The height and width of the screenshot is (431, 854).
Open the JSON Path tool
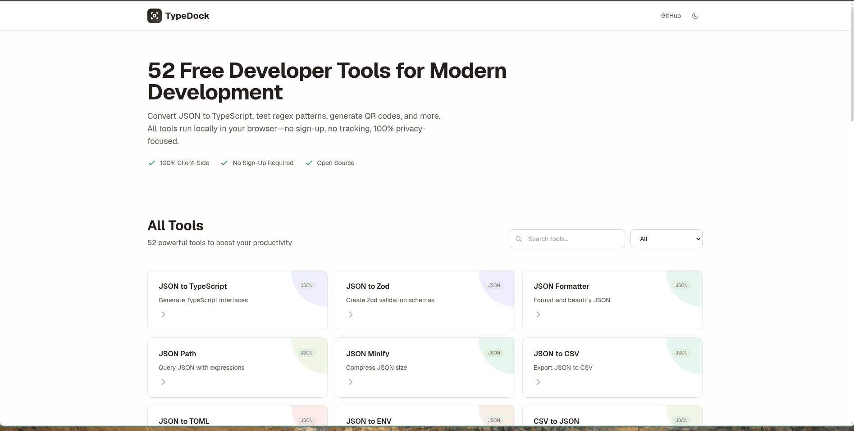(237, 368)
